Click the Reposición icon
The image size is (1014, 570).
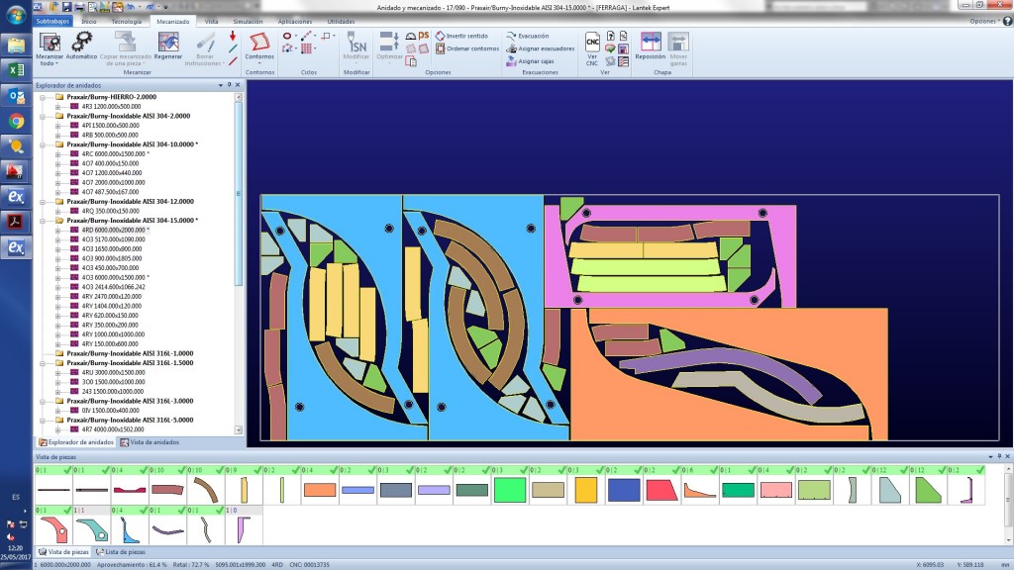pos(650,47)
